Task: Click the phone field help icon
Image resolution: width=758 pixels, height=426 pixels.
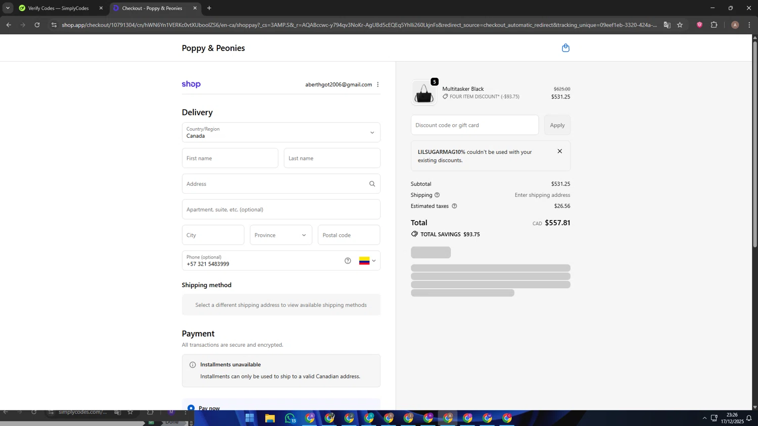Action: tap(348, 261)
